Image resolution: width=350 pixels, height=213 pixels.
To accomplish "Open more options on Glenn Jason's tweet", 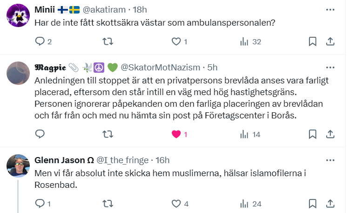I will coord(330,160).
